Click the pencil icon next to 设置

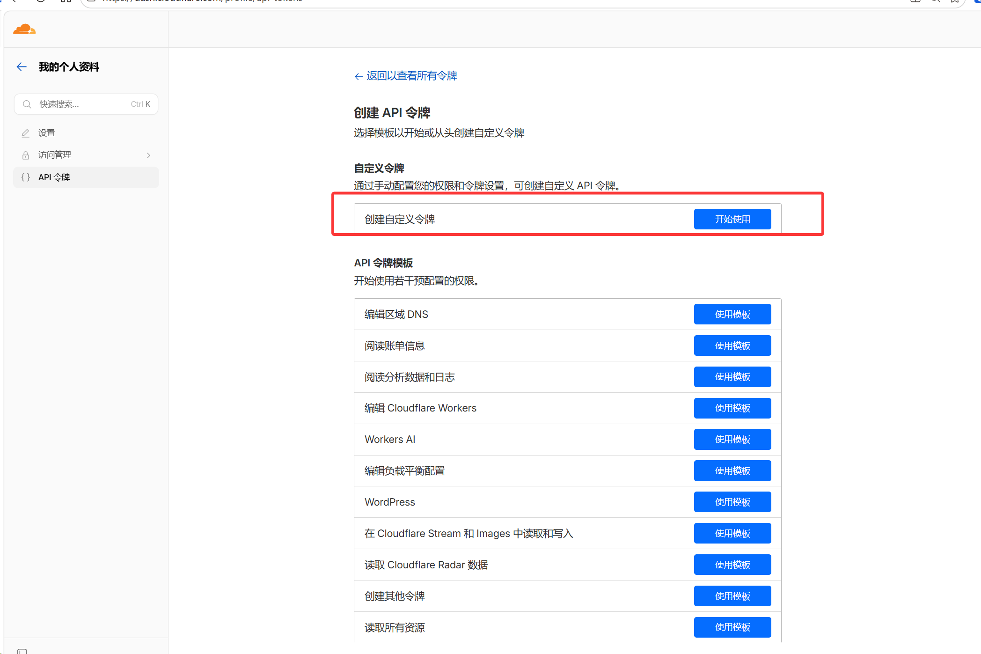pos(26,133)
